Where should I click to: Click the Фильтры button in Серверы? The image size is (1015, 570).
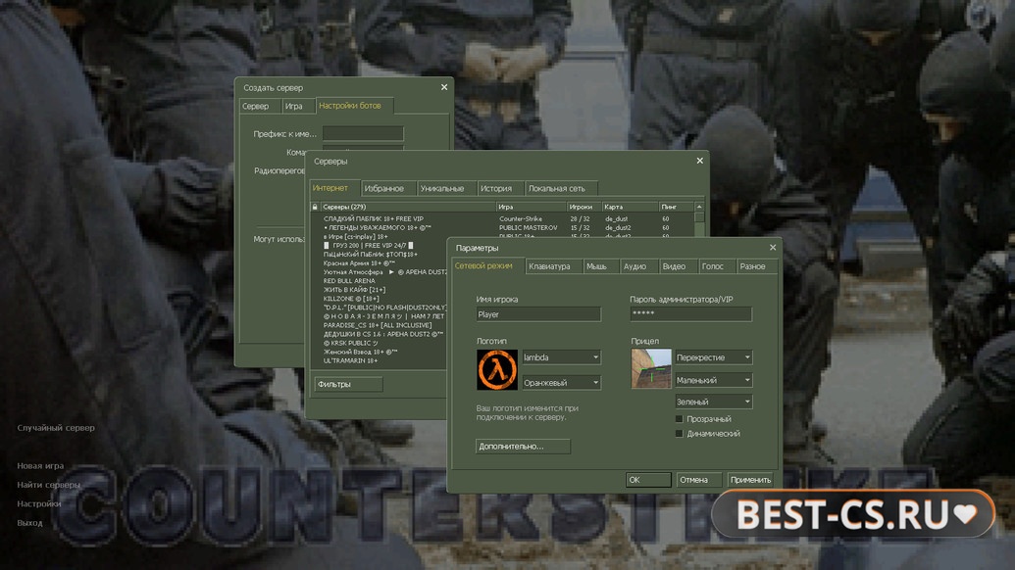coord(348,385)
